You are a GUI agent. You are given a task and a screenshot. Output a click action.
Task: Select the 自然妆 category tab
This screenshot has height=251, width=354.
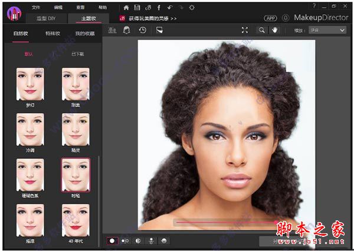(x=21, y=34)
